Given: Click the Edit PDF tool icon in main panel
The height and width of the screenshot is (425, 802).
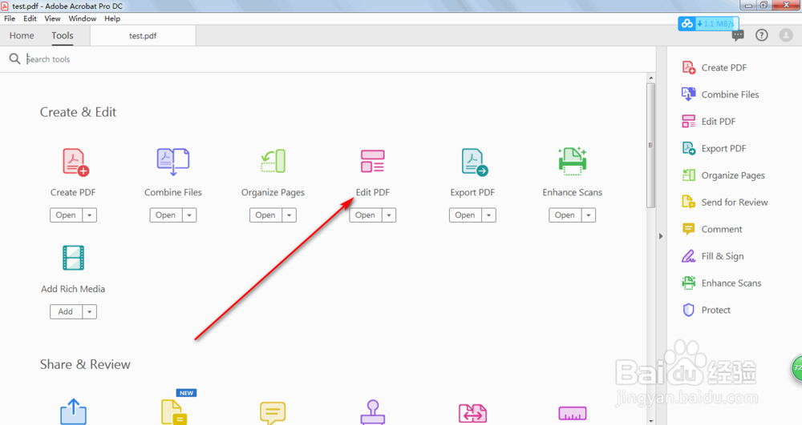Looking at the screenshot, I should [372, 161].
